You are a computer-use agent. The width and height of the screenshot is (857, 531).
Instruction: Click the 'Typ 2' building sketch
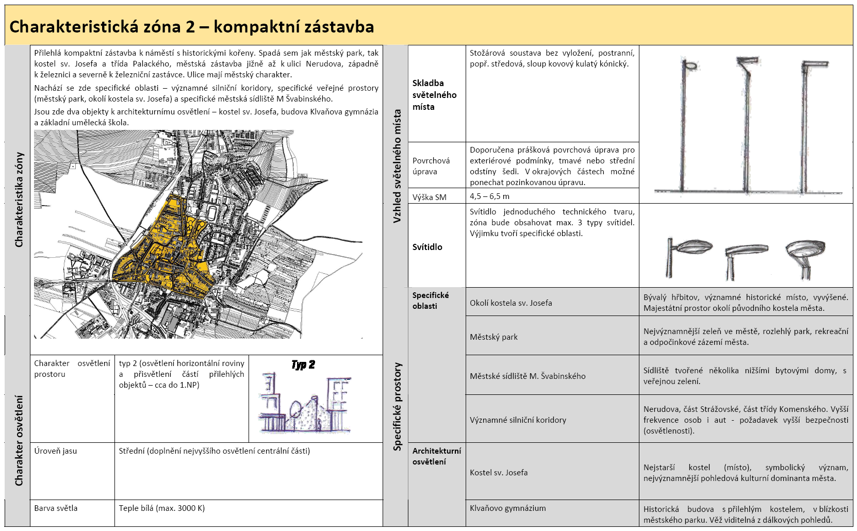(x=304, y=396)
